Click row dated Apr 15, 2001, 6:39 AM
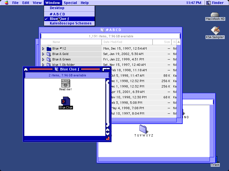 point(144,92)
